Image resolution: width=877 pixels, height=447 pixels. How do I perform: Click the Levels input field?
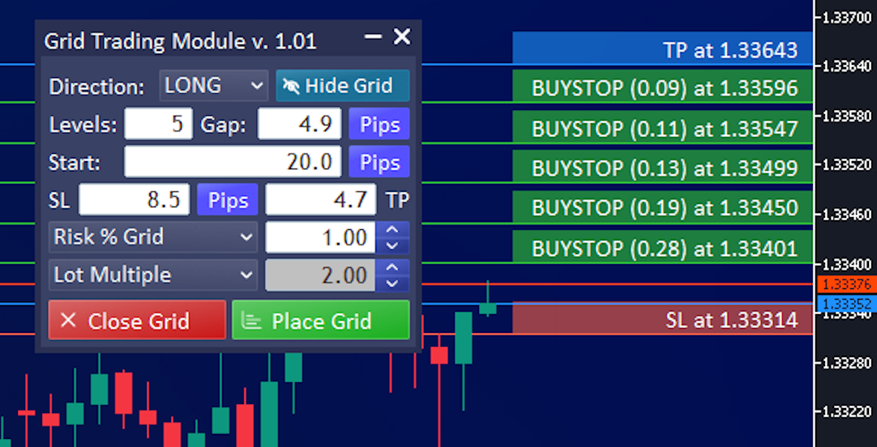pyautogui.click(x=158, y=125)
